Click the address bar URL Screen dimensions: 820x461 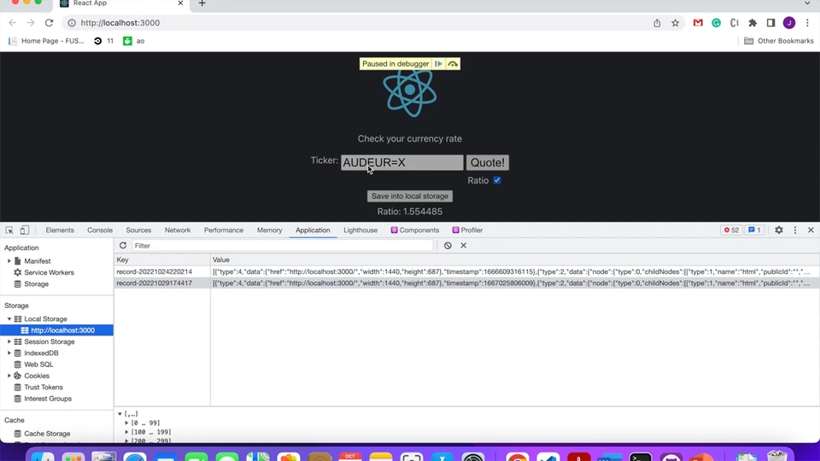click(x=120, y=22)
